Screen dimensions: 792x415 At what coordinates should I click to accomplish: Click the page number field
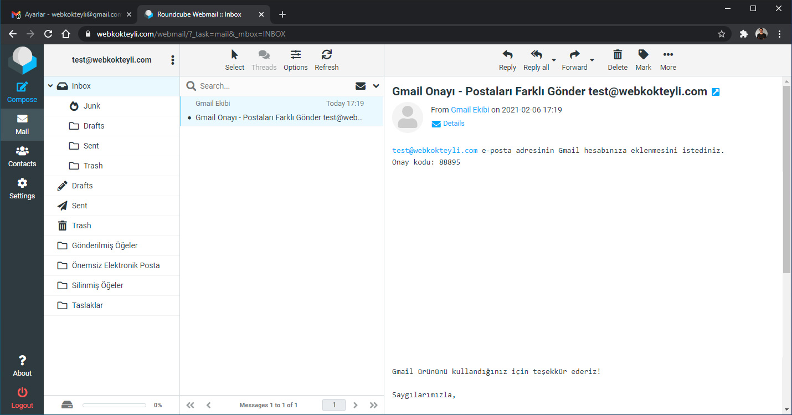334,405
